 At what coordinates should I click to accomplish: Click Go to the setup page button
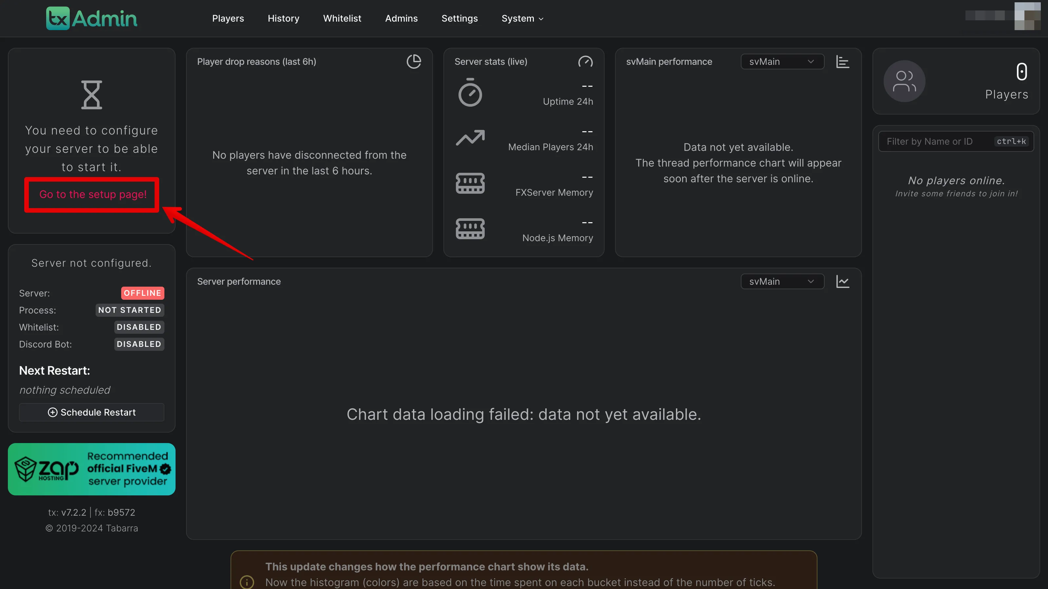coord(92,194)
